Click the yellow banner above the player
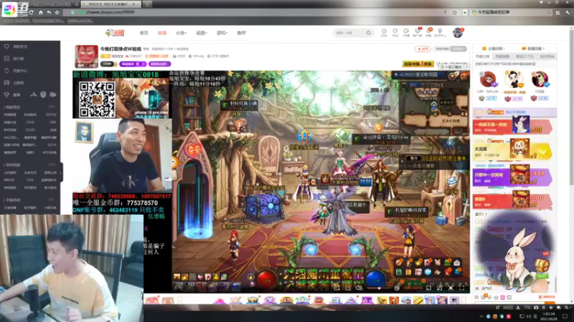 [x=418, y=64]
